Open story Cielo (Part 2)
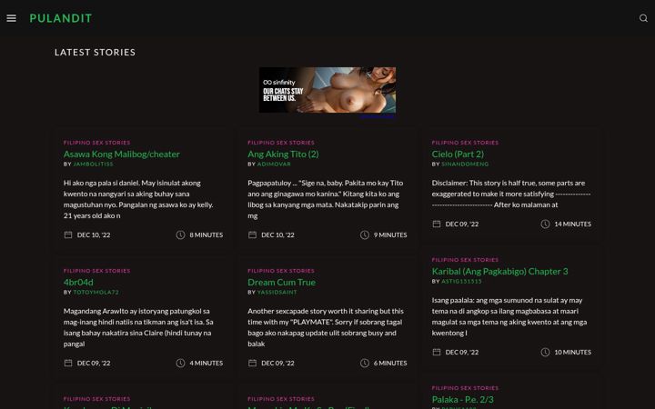The image size is (655, 409). 458,154
